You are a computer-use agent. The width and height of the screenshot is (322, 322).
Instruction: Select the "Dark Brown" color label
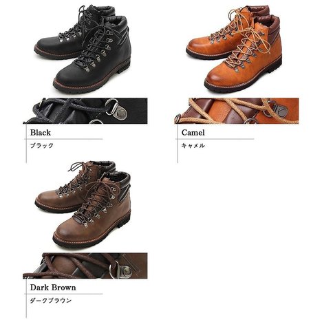pyautogui.click(x=53, y=288)
